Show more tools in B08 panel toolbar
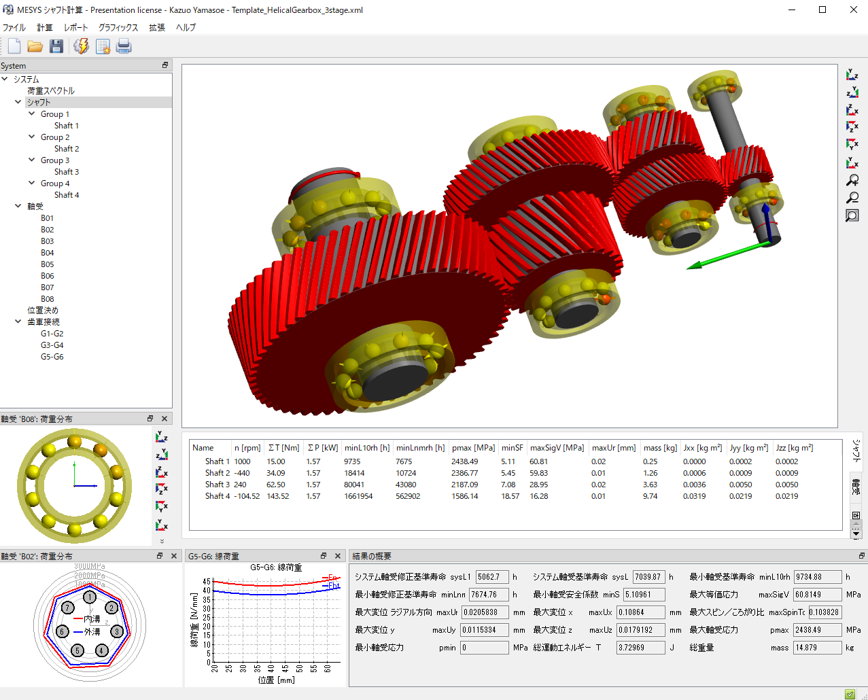The image size is (868, 700). pos(162,542)
